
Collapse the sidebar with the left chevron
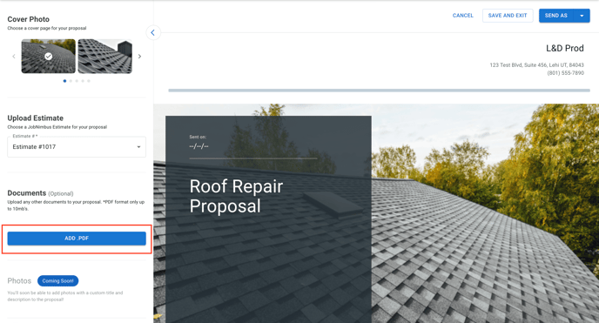tap(153, 33)
